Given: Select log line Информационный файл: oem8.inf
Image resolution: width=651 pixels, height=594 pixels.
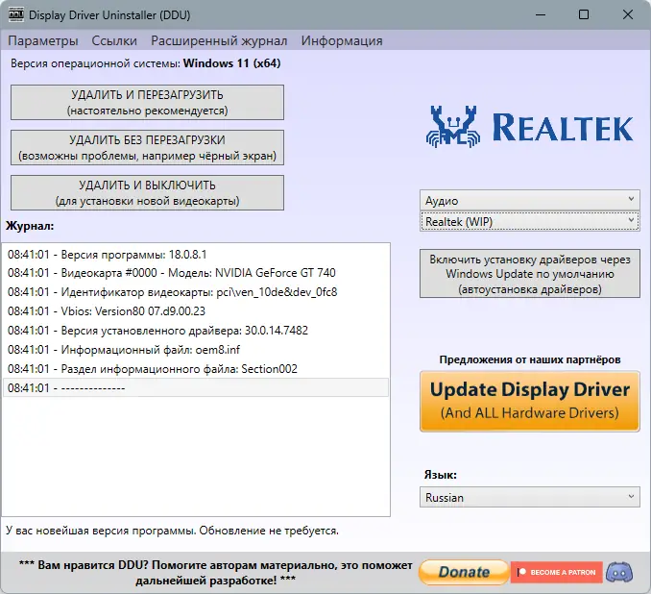Looking at the screenshot, I should (x=196, y=349).
